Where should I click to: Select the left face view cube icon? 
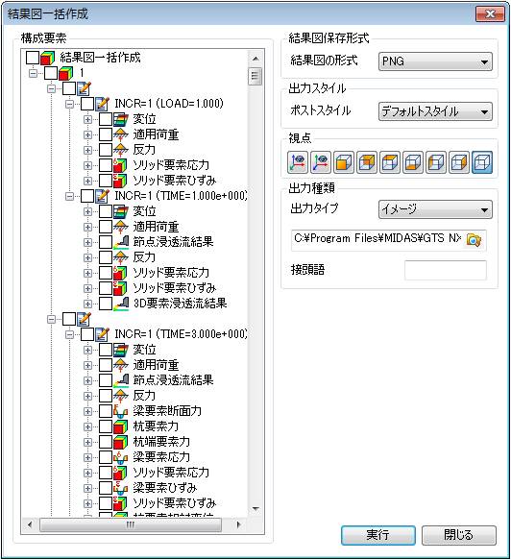click(x=436, y=162)
